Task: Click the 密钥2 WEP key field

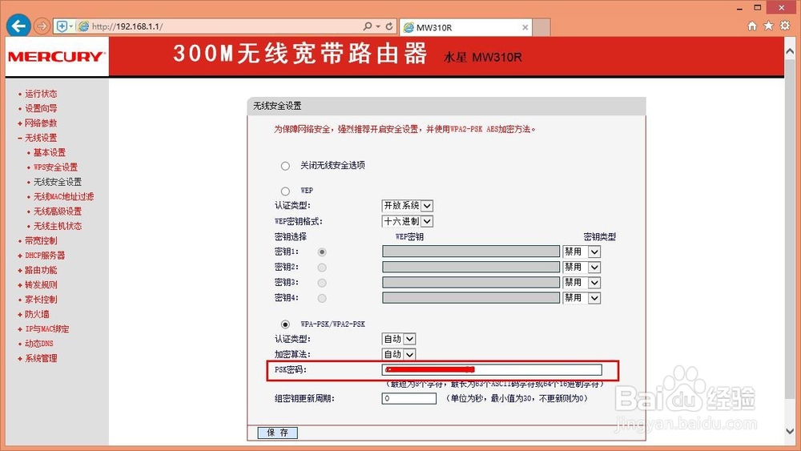Action: click(x=471, y=267)
